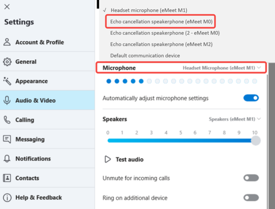Open the Help & Feedback section
Screen dimensions: 275x209
click(x=48, y=198)
